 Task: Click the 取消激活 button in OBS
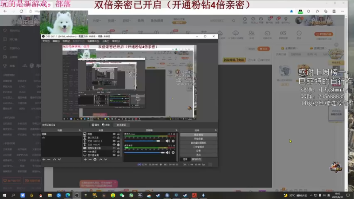[121, 125]
